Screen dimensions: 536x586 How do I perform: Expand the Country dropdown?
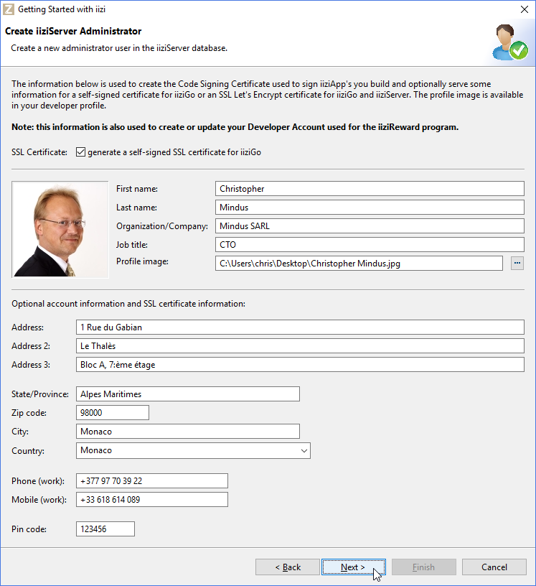(x=304, y=451)
